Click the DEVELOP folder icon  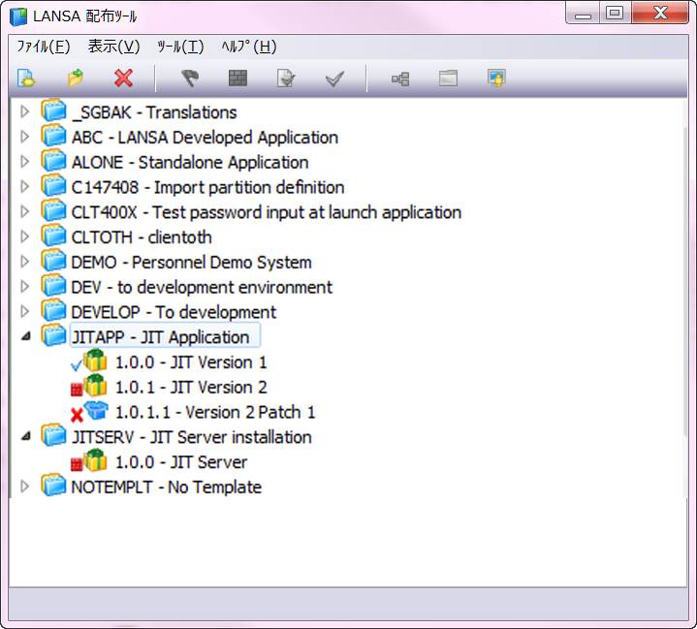click(x=53, y=310)
